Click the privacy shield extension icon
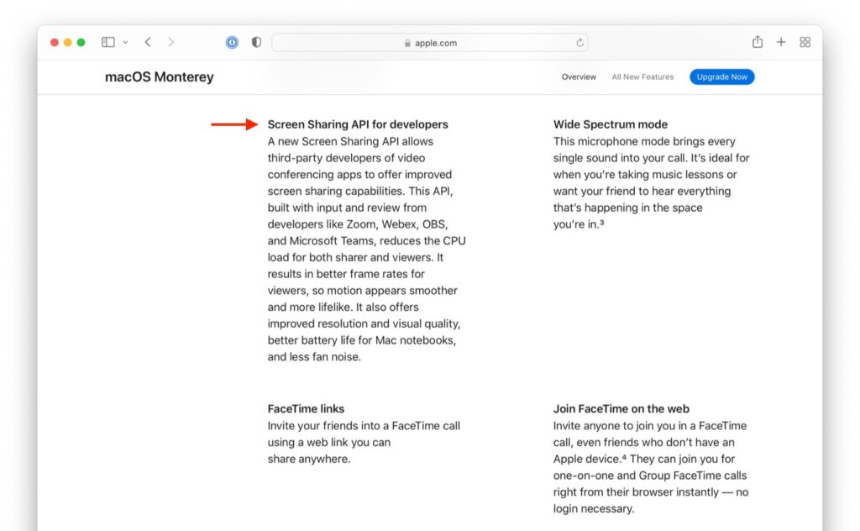860x531 pixels. (255, 42)
